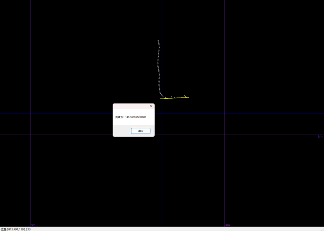Click the purple 3m vertical grid line
This screenshot has width=324, height=231.
pyautogui.click(x=30, y=62)
